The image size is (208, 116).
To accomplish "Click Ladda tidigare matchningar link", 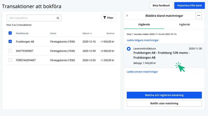I will click(143, 40).
